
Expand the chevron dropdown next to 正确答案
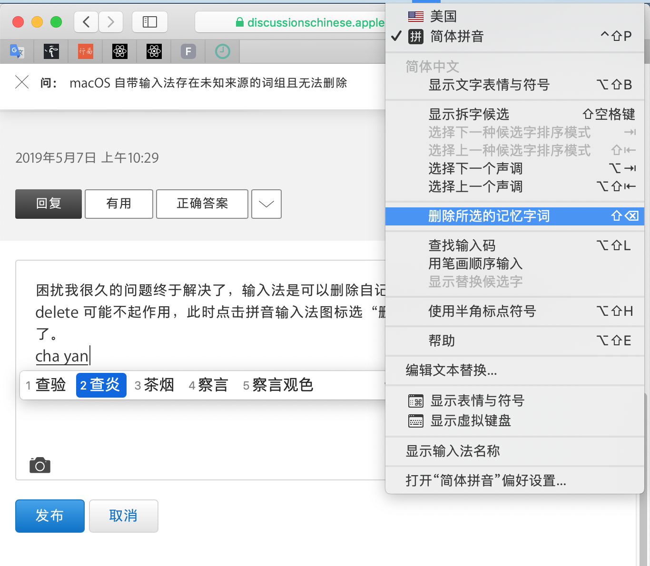pos(266,204)
